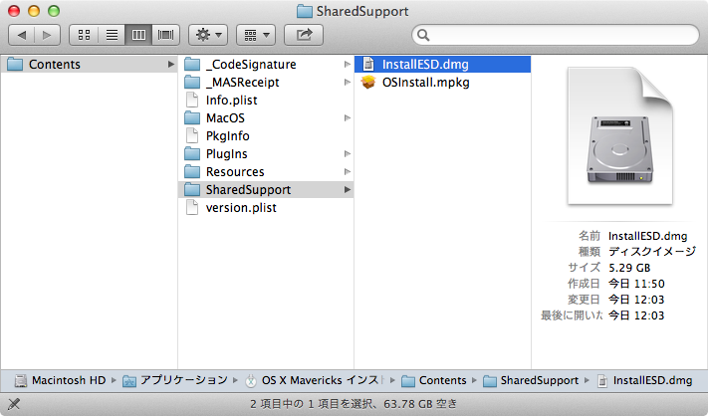Select the SharedSupport folder row
The width and height of the screenshot is (708, 416).
(x=267, y=189)
